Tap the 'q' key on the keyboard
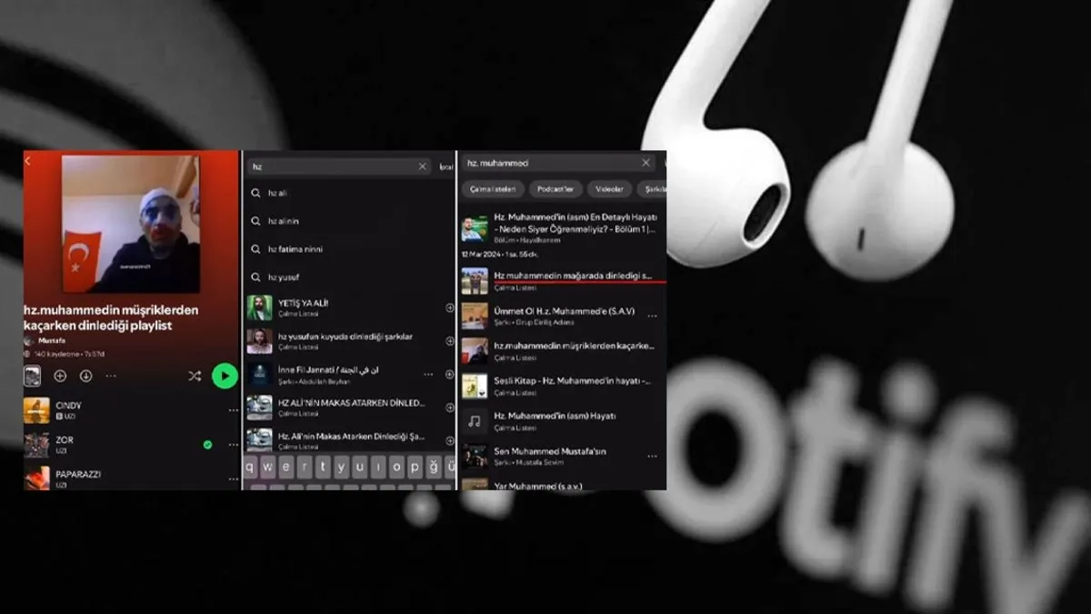 pyautogui.click(x=249, y=468)
